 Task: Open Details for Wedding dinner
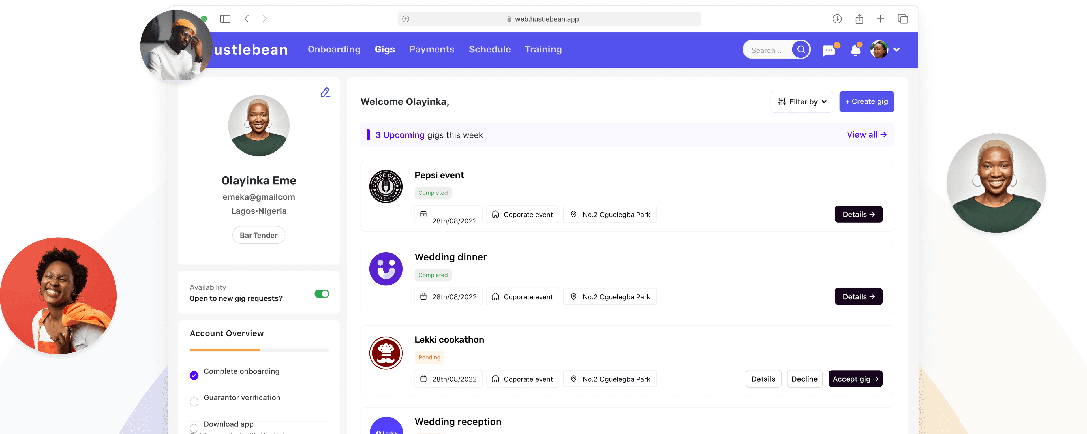click(x=858, y=296)
